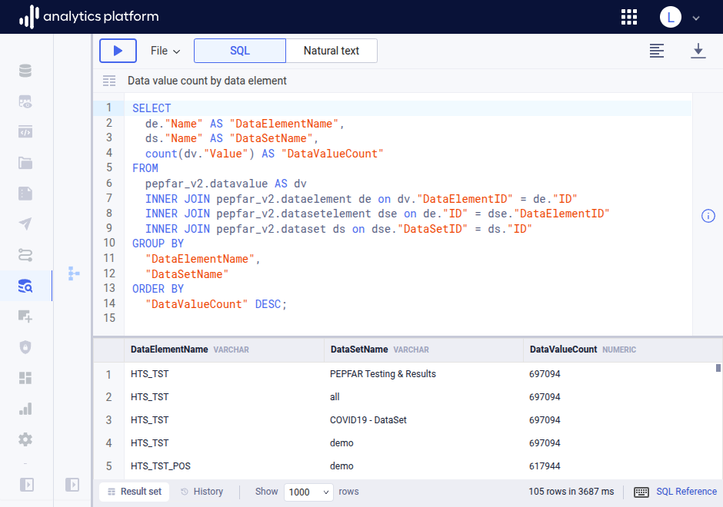
Task: Select cell 617944
Action: (x=545, y=466)
